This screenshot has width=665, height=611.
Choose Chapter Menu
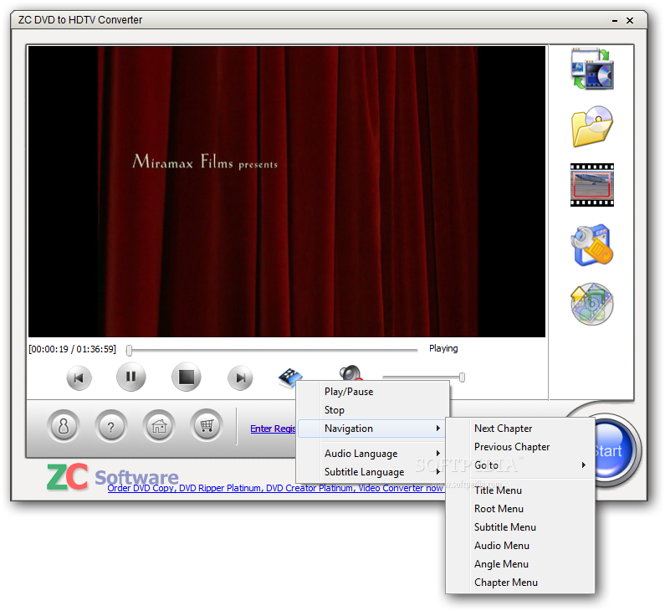[x=520, y=583]
